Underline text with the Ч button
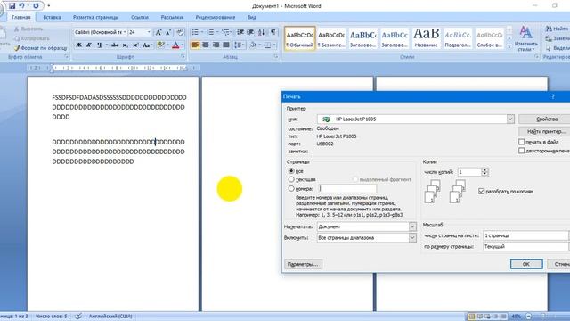570x321 pixels. click(x=99, y=45)
